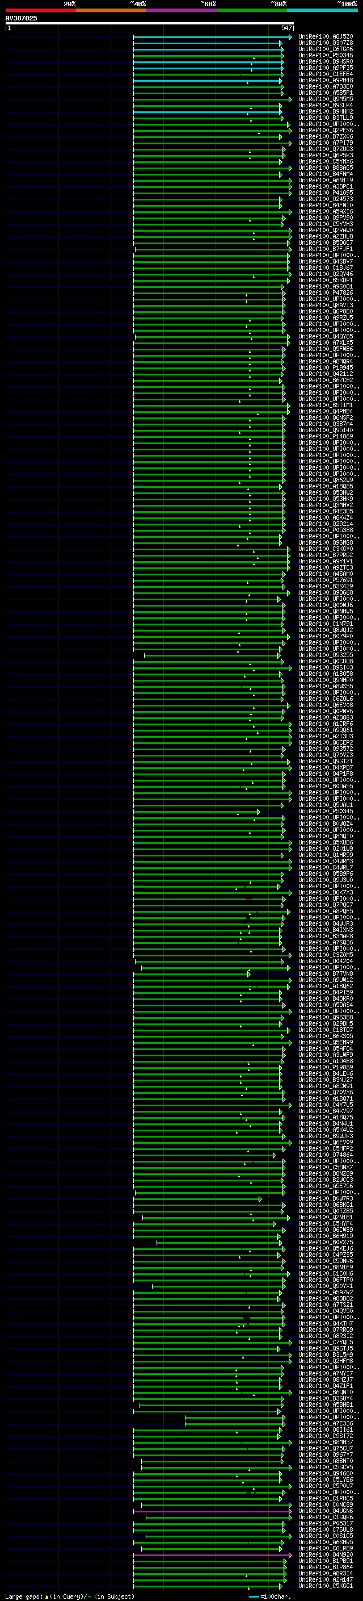
Task: Select the UniRef100_A8R3I4 label
Action: click(x=326, y=1573)
